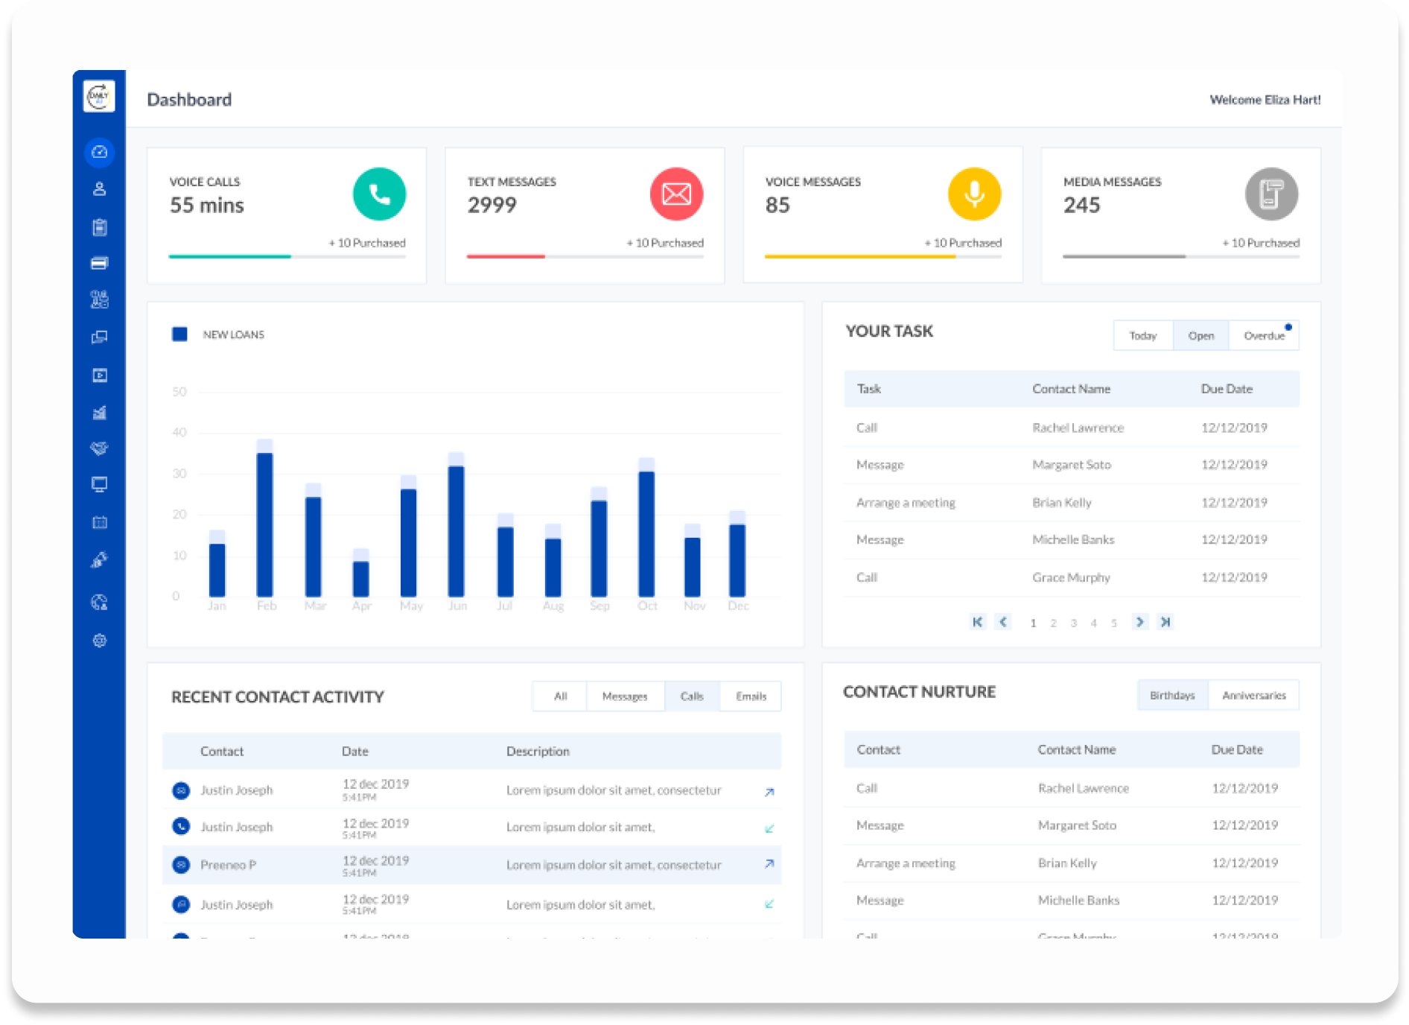Image resolution: width=1409 pixels, height=1025 pixels.
Task: Click the Voice Messages yellow progress bar
Action: coord(860,256)
